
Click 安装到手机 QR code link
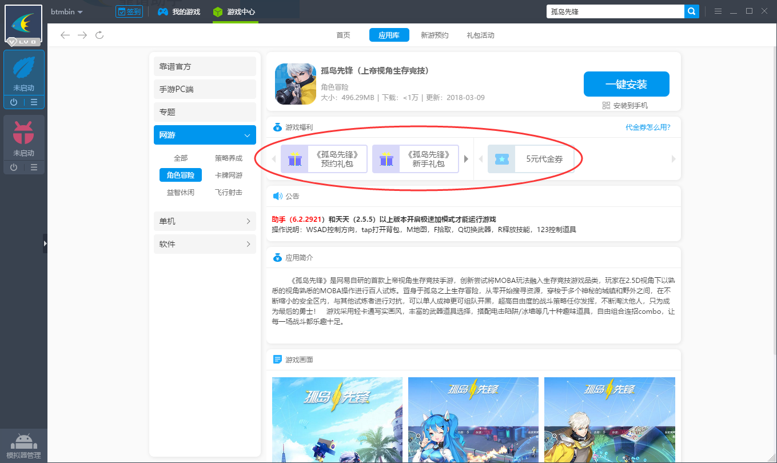coord(625,106)
